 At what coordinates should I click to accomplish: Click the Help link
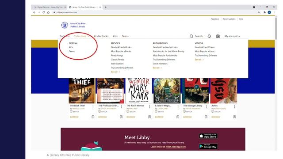241,19
